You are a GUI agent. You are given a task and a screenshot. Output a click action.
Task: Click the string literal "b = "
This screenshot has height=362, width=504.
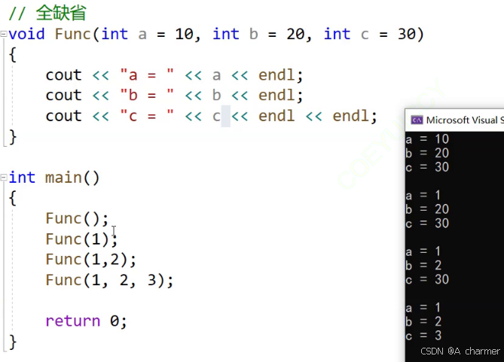coord(147,95)
